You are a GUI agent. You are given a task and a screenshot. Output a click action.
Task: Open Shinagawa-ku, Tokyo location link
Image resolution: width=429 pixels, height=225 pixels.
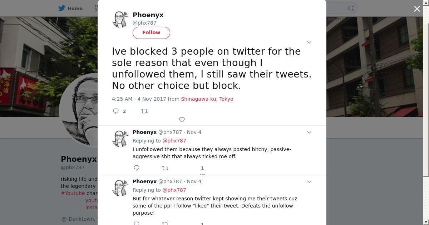tap(207, 99)
